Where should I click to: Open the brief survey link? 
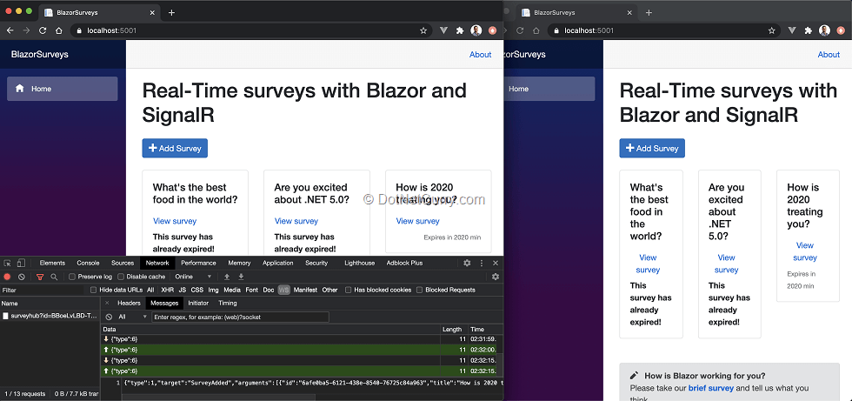coord(711,388)
